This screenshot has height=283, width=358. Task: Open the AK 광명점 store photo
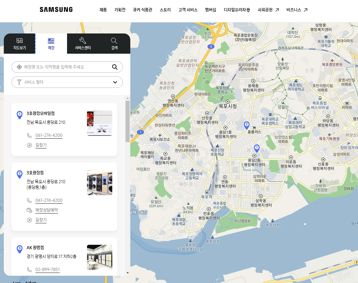100,257
